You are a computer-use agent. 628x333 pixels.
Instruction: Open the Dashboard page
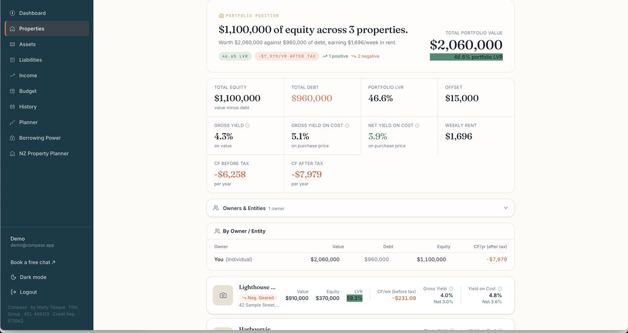(x=47, y=13)
